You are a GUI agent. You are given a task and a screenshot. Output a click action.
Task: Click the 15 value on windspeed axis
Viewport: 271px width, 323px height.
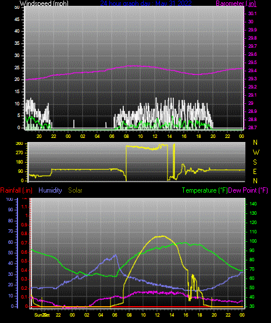click(17, 92)
